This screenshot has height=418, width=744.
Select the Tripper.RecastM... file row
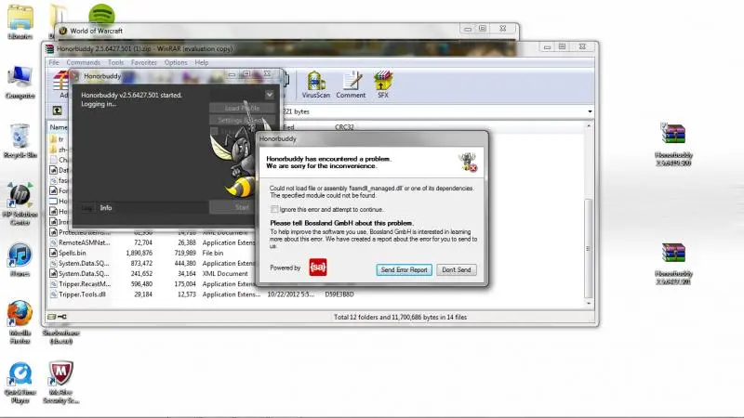pos(152,284)
